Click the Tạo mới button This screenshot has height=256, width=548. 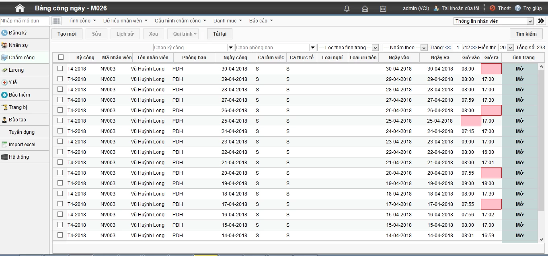67,34
